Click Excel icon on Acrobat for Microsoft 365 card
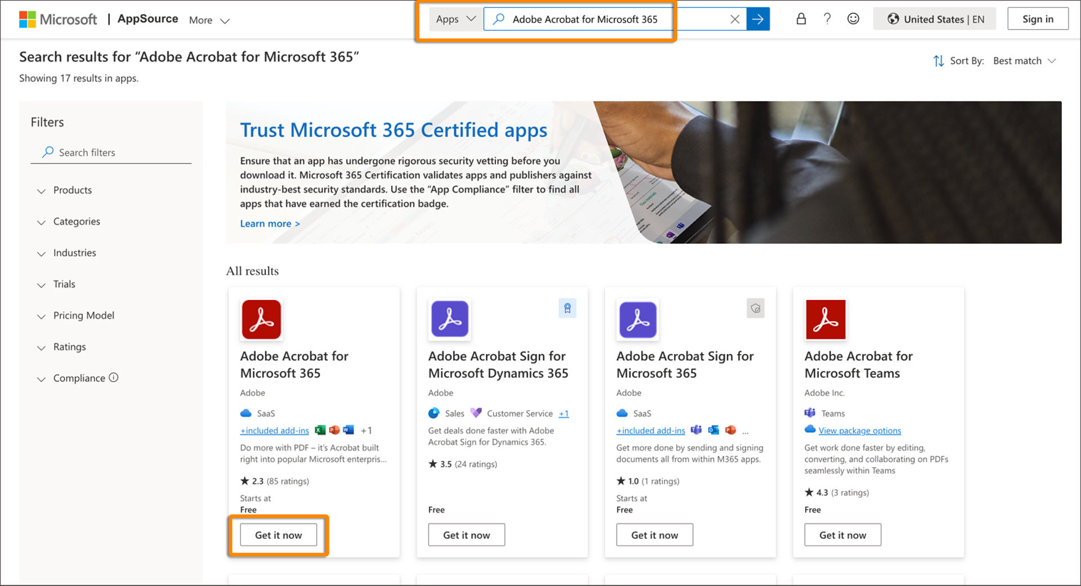Viewport: 1081px width, 586px height. click(320, 430)
